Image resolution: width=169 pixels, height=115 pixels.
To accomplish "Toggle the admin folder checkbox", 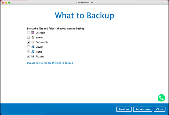I will point(29,37).
